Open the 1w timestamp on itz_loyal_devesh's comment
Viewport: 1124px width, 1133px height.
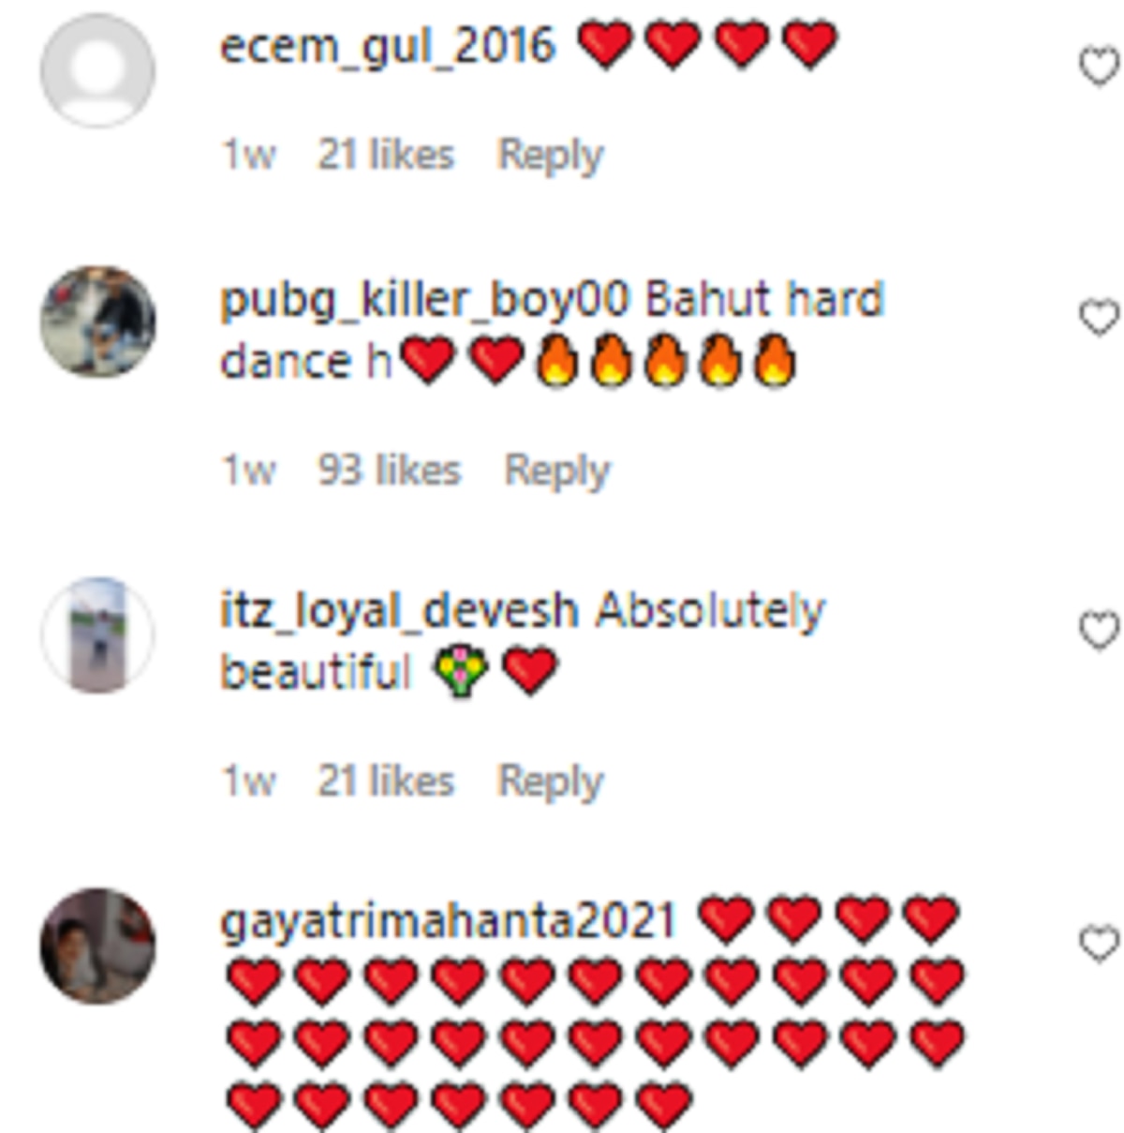248,781
